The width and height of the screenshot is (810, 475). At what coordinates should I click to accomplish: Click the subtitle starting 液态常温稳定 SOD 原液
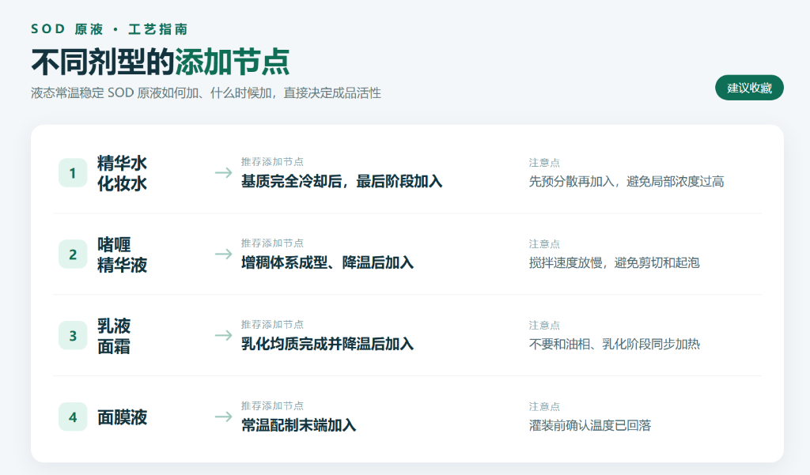point(206,93)
